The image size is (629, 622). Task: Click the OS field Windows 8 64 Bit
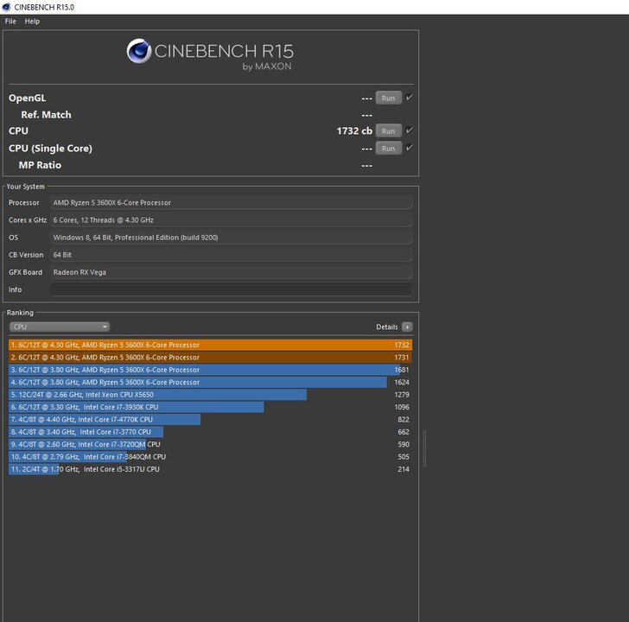point(231,238)
